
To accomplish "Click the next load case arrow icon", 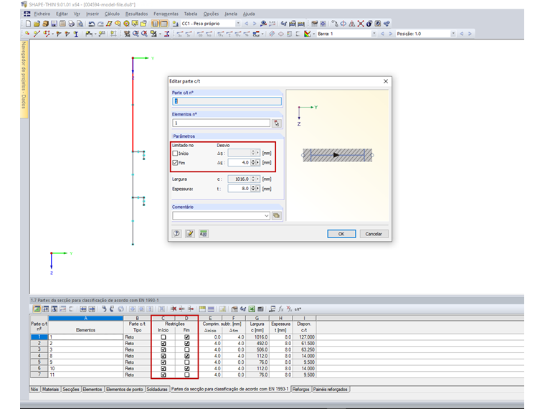I will point(255,24).
